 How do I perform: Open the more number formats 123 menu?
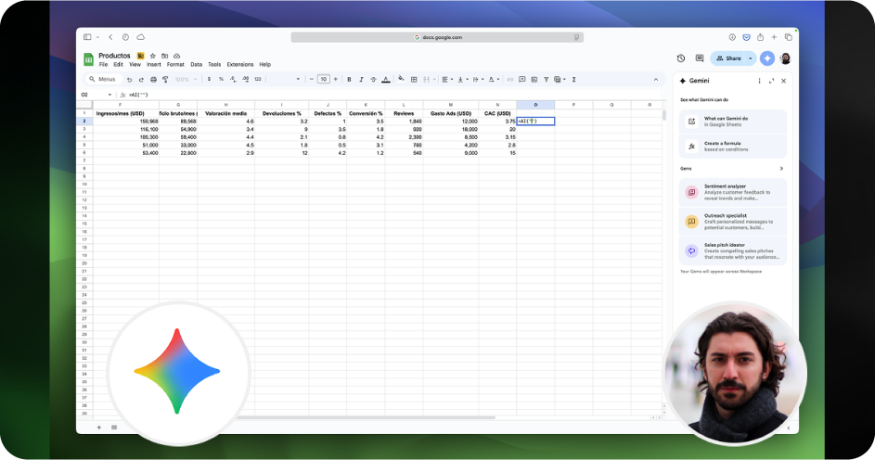[258, 80]
